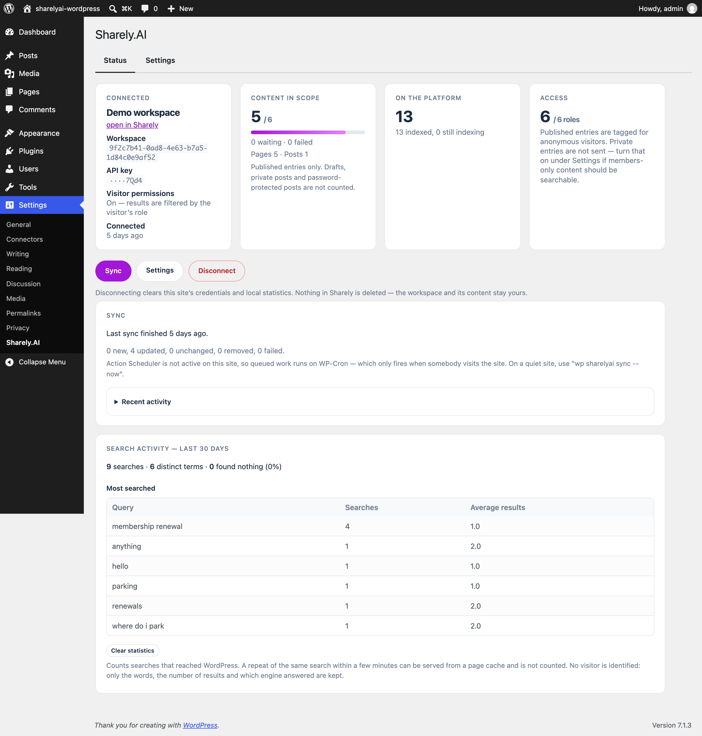This screenshot has height=736, width=702.
Task: Open General settings submenu item
Action: (18, 224)
